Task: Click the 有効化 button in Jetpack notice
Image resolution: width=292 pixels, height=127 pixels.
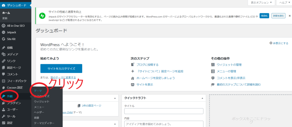Action: pos(264,16)
